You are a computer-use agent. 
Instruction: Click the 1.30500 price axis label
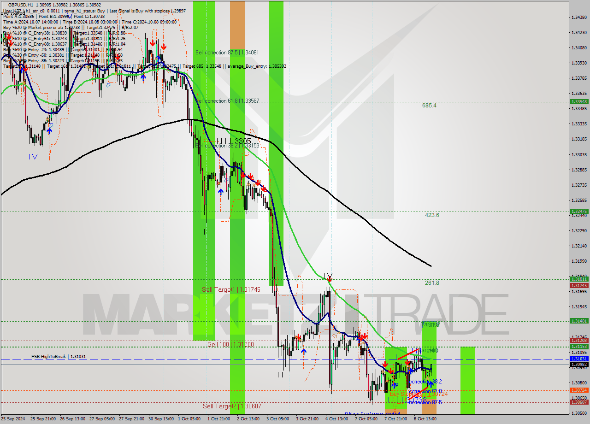click(x=579, y=413)
